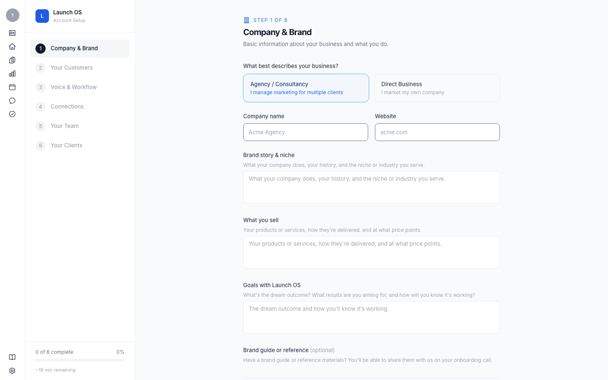This screenshot has width=608, height=380.
Task: Click the blue Launch OS logo
Action: coord(42,16)
